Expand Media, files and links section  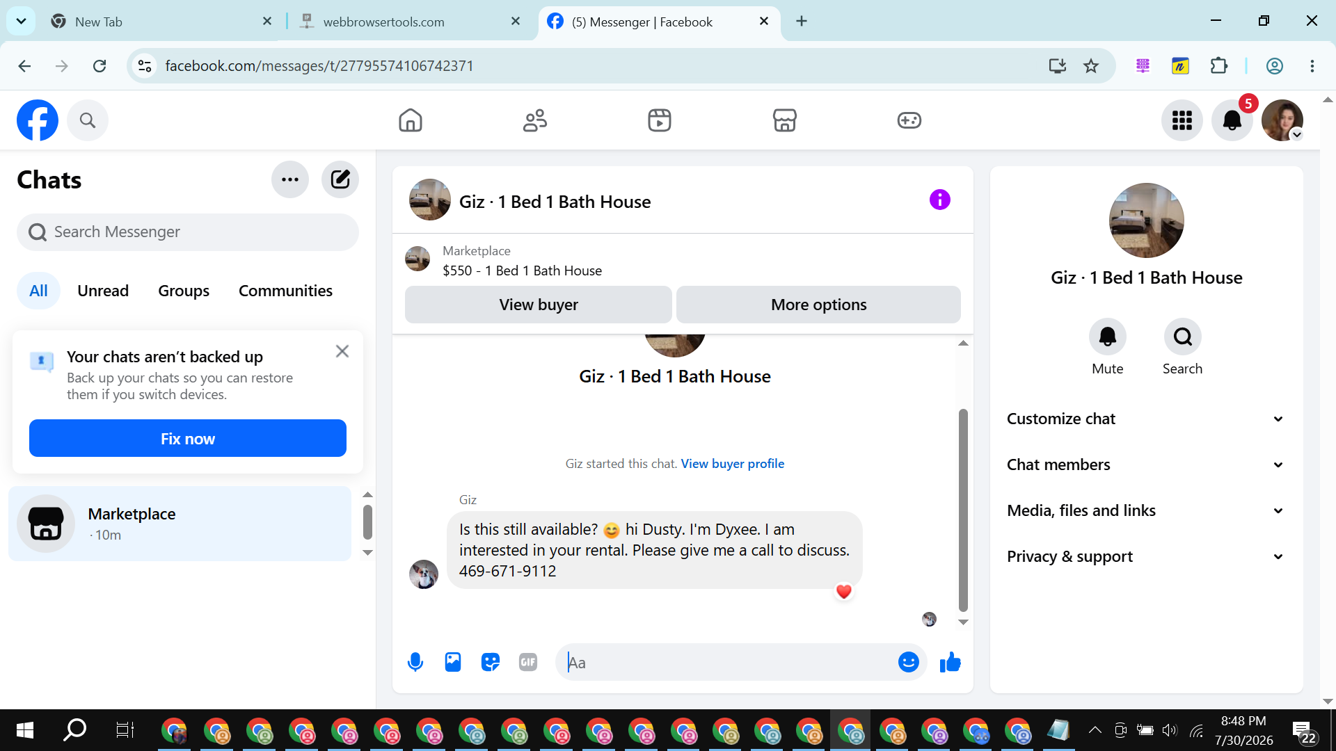click(x=1147, y=511)
